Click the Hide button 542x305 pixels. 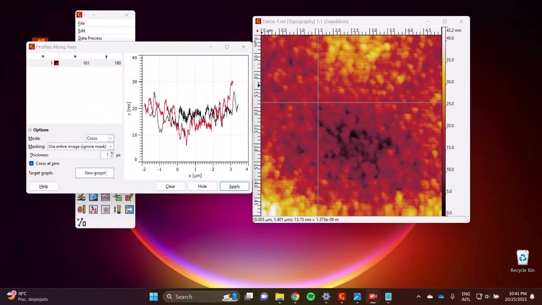click(x=202, y=186)
